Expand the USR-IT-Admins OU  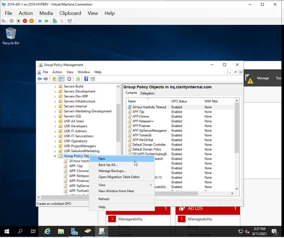[55, 132]
